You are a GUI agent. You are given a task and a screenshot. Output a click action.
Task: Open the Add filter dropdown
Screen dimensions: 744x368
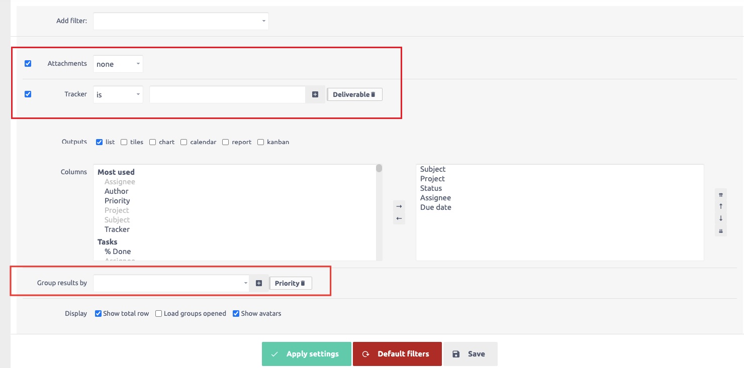pyautogui.click(x=180, y=21)
